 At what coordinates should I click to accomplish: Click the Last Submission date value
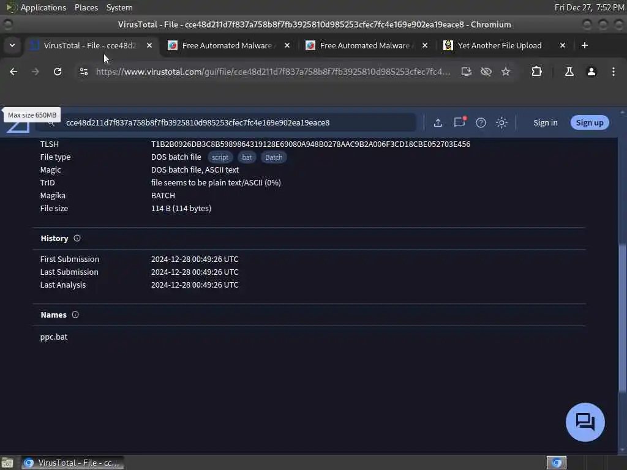195,272
